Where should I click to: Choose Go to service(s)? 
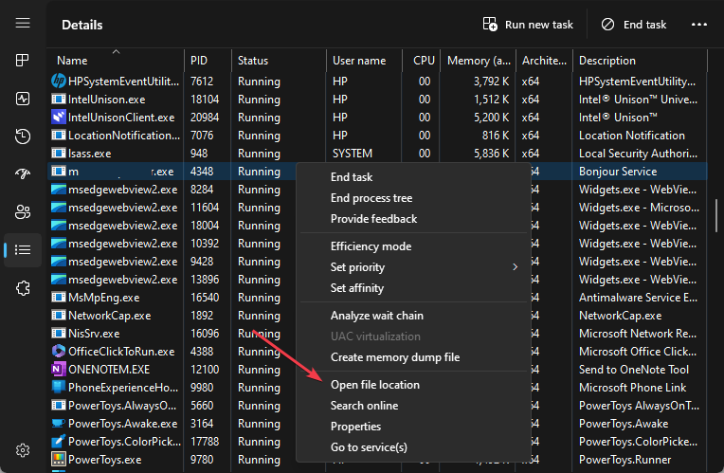[x=414, y=447]
